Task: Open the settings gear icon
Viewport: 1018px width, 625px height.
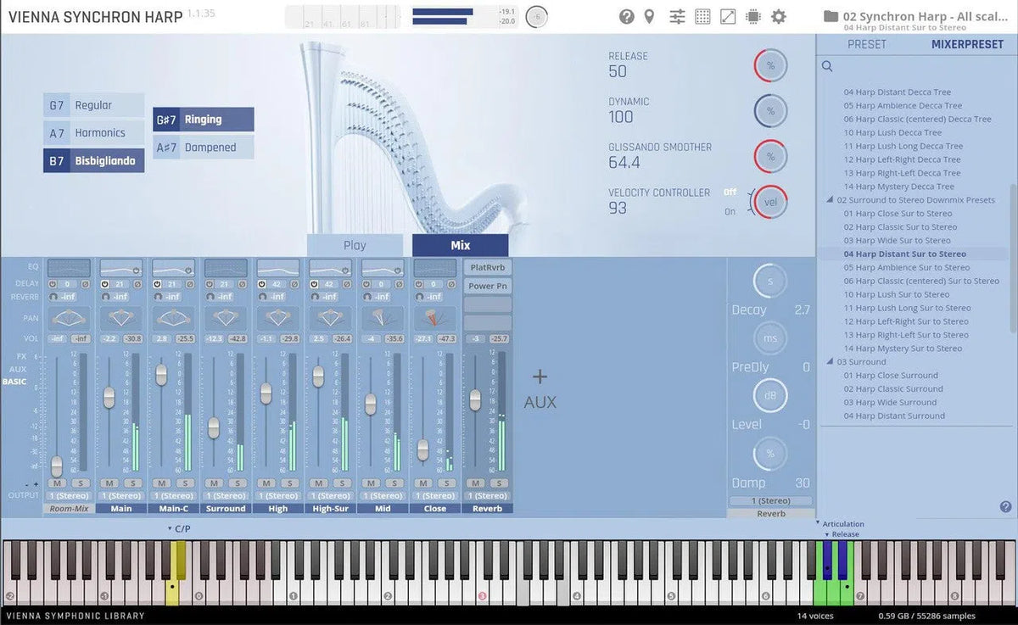Action: pyautogui.click(x=778, y=16)
